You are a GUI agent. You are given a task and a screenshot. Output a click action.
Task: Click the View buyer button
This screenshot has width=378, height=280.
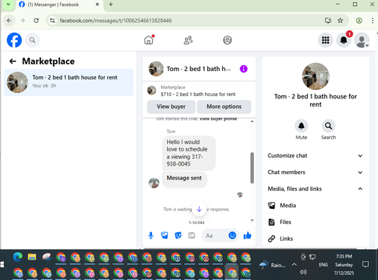[171, 107]
